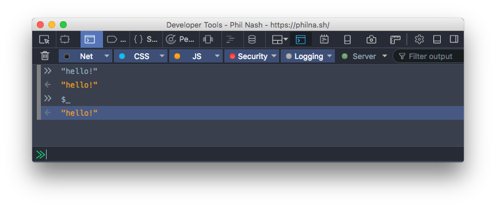Screen dimensions: 496x208
Task: Expand the JS filter dropdown arrow
Action: pos(217,56)
